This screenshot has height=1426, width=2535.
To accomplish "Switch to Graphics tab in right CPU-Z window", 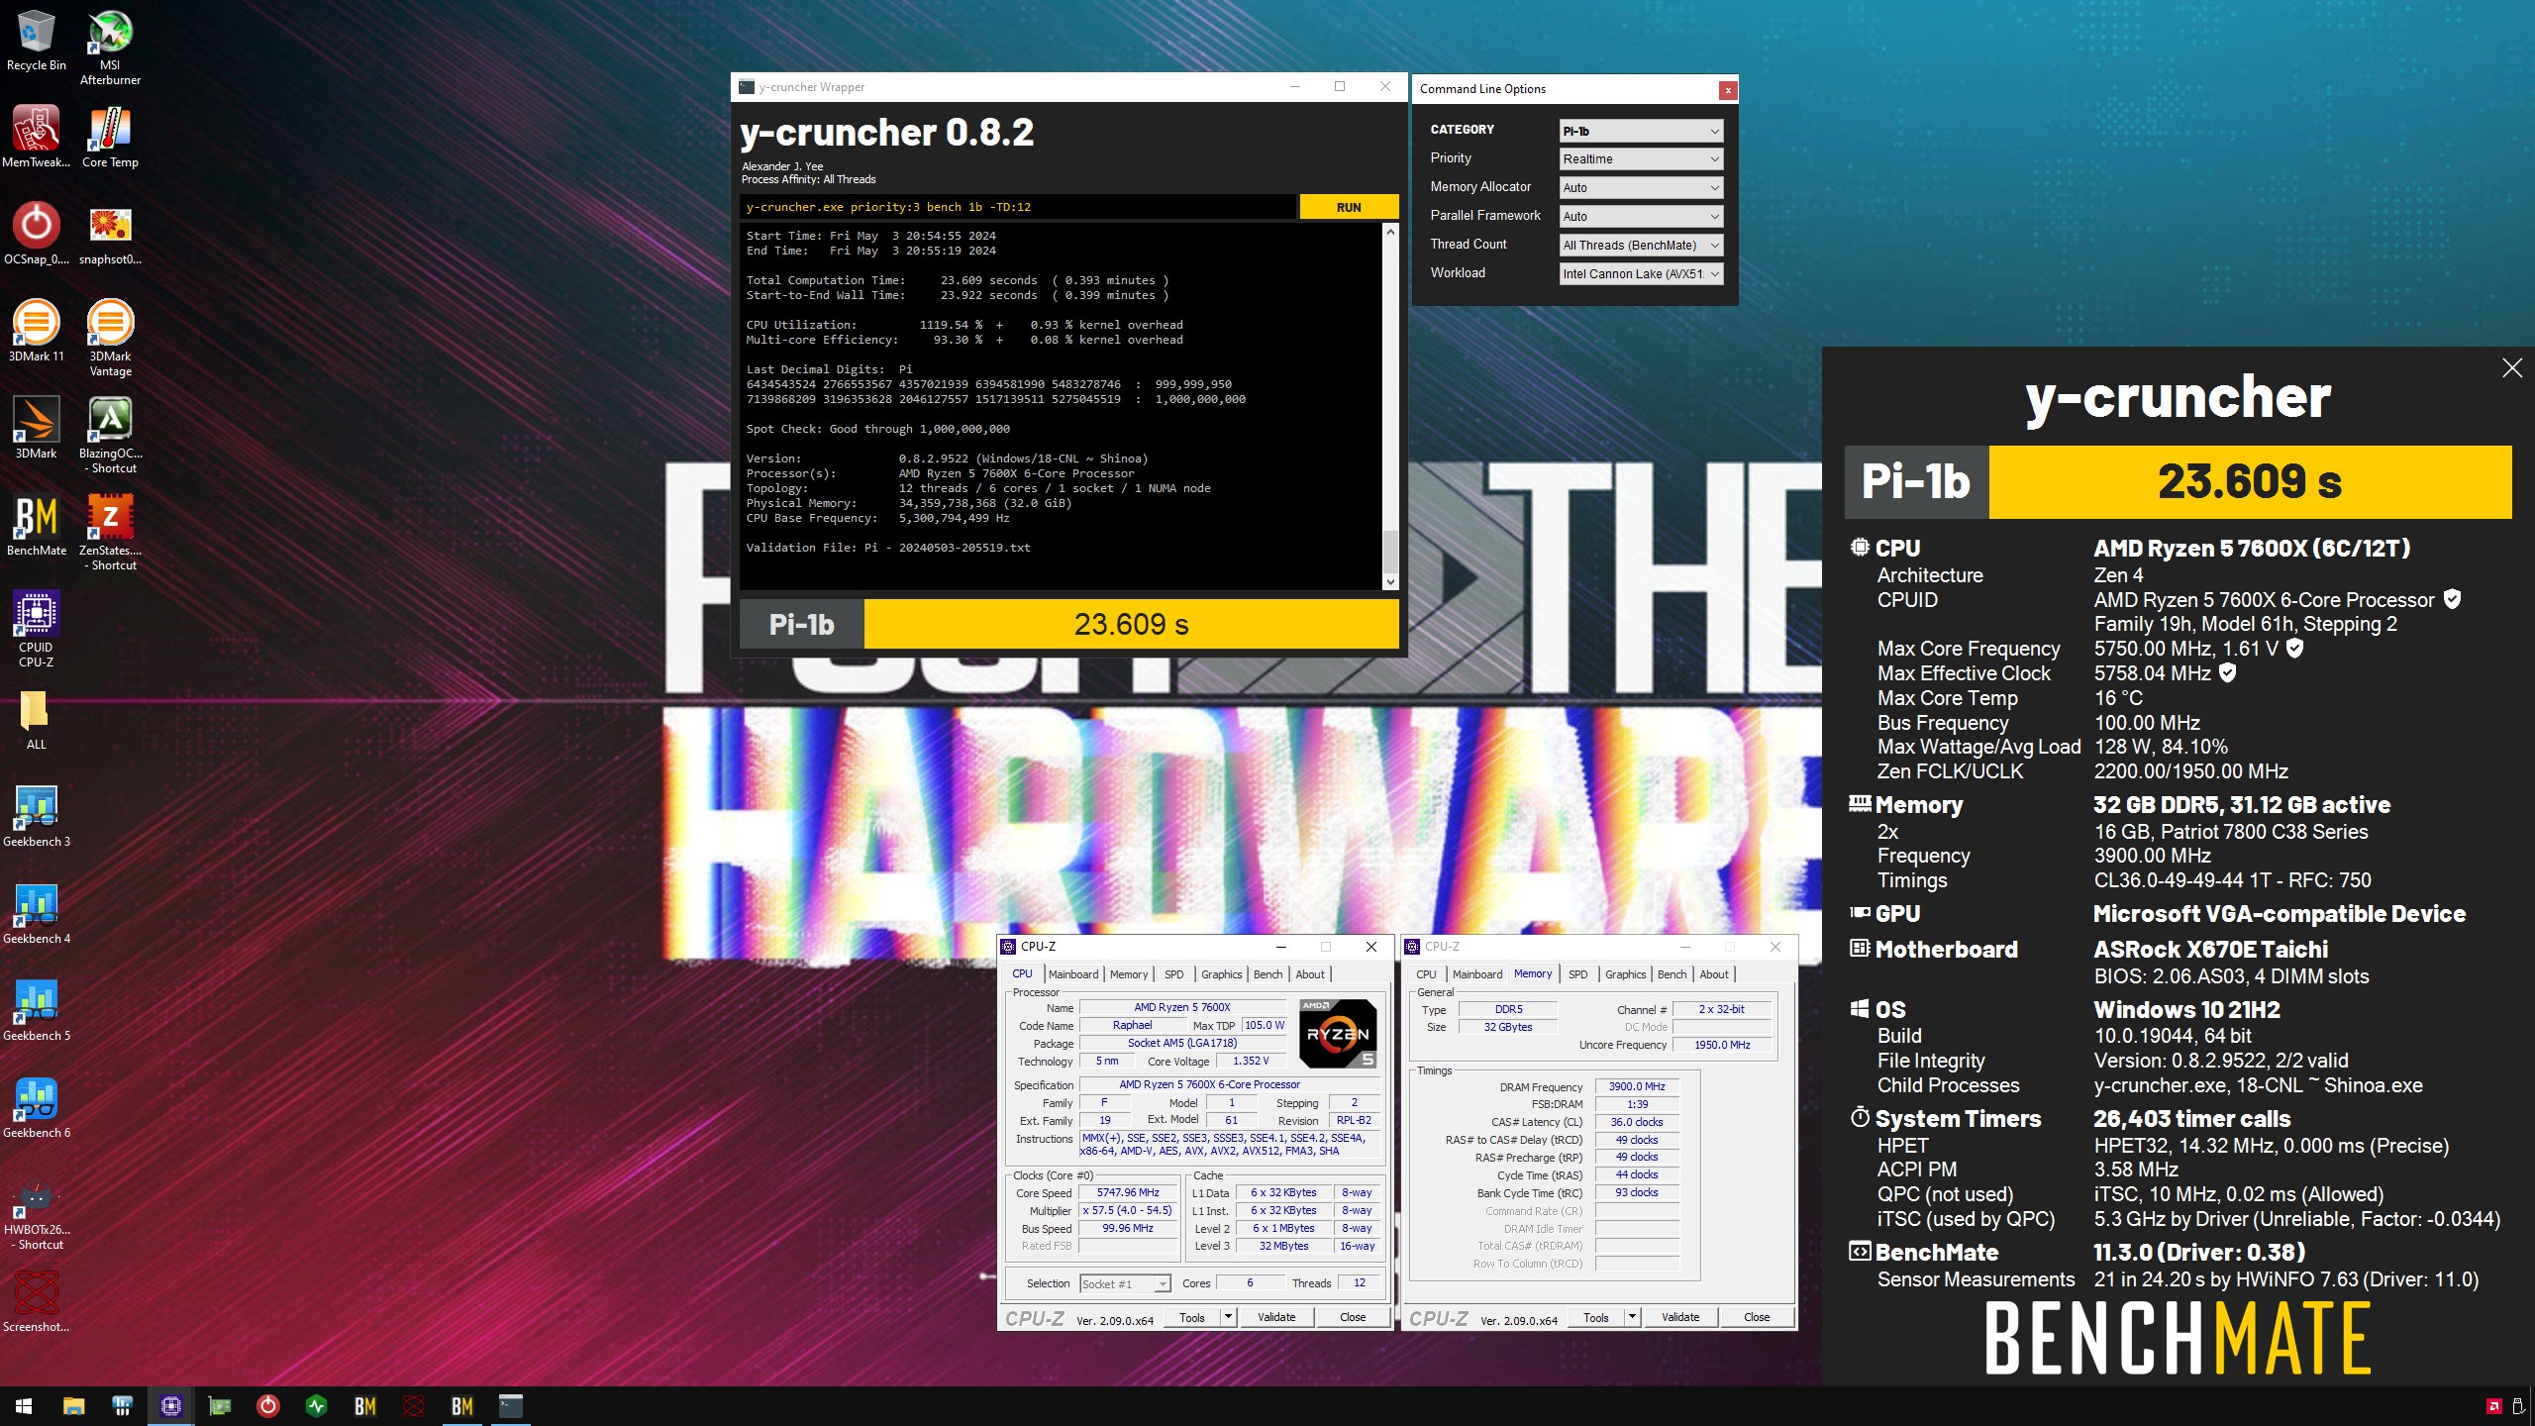I will tap(1626, 974).
